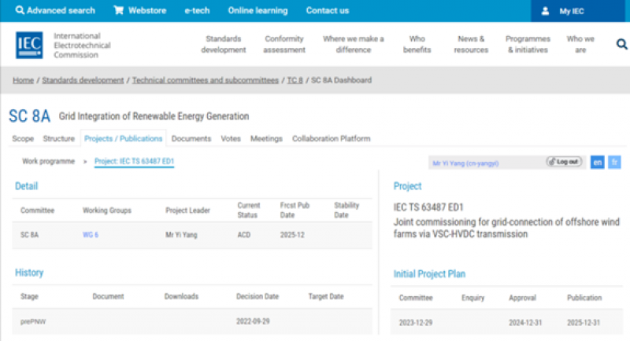Click the Home breadcrumb link
Image resolution: width=630 pixels, height=341 pixels.
[x=23, y=80]
